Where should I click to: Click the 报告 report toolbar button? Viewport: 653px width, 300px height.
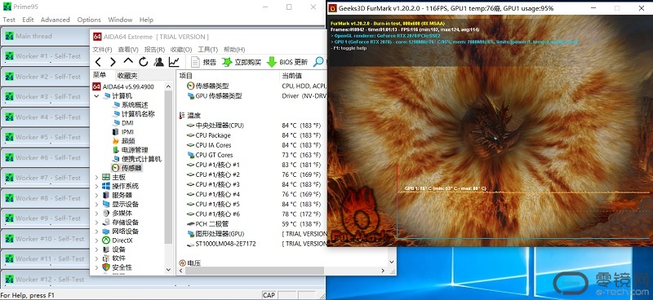coord(204,62)
